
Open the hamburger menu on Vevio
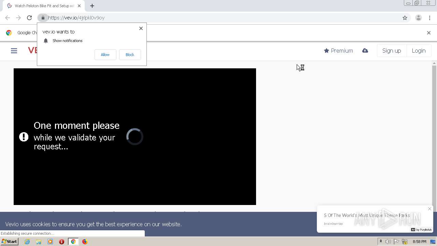point(14,51)
